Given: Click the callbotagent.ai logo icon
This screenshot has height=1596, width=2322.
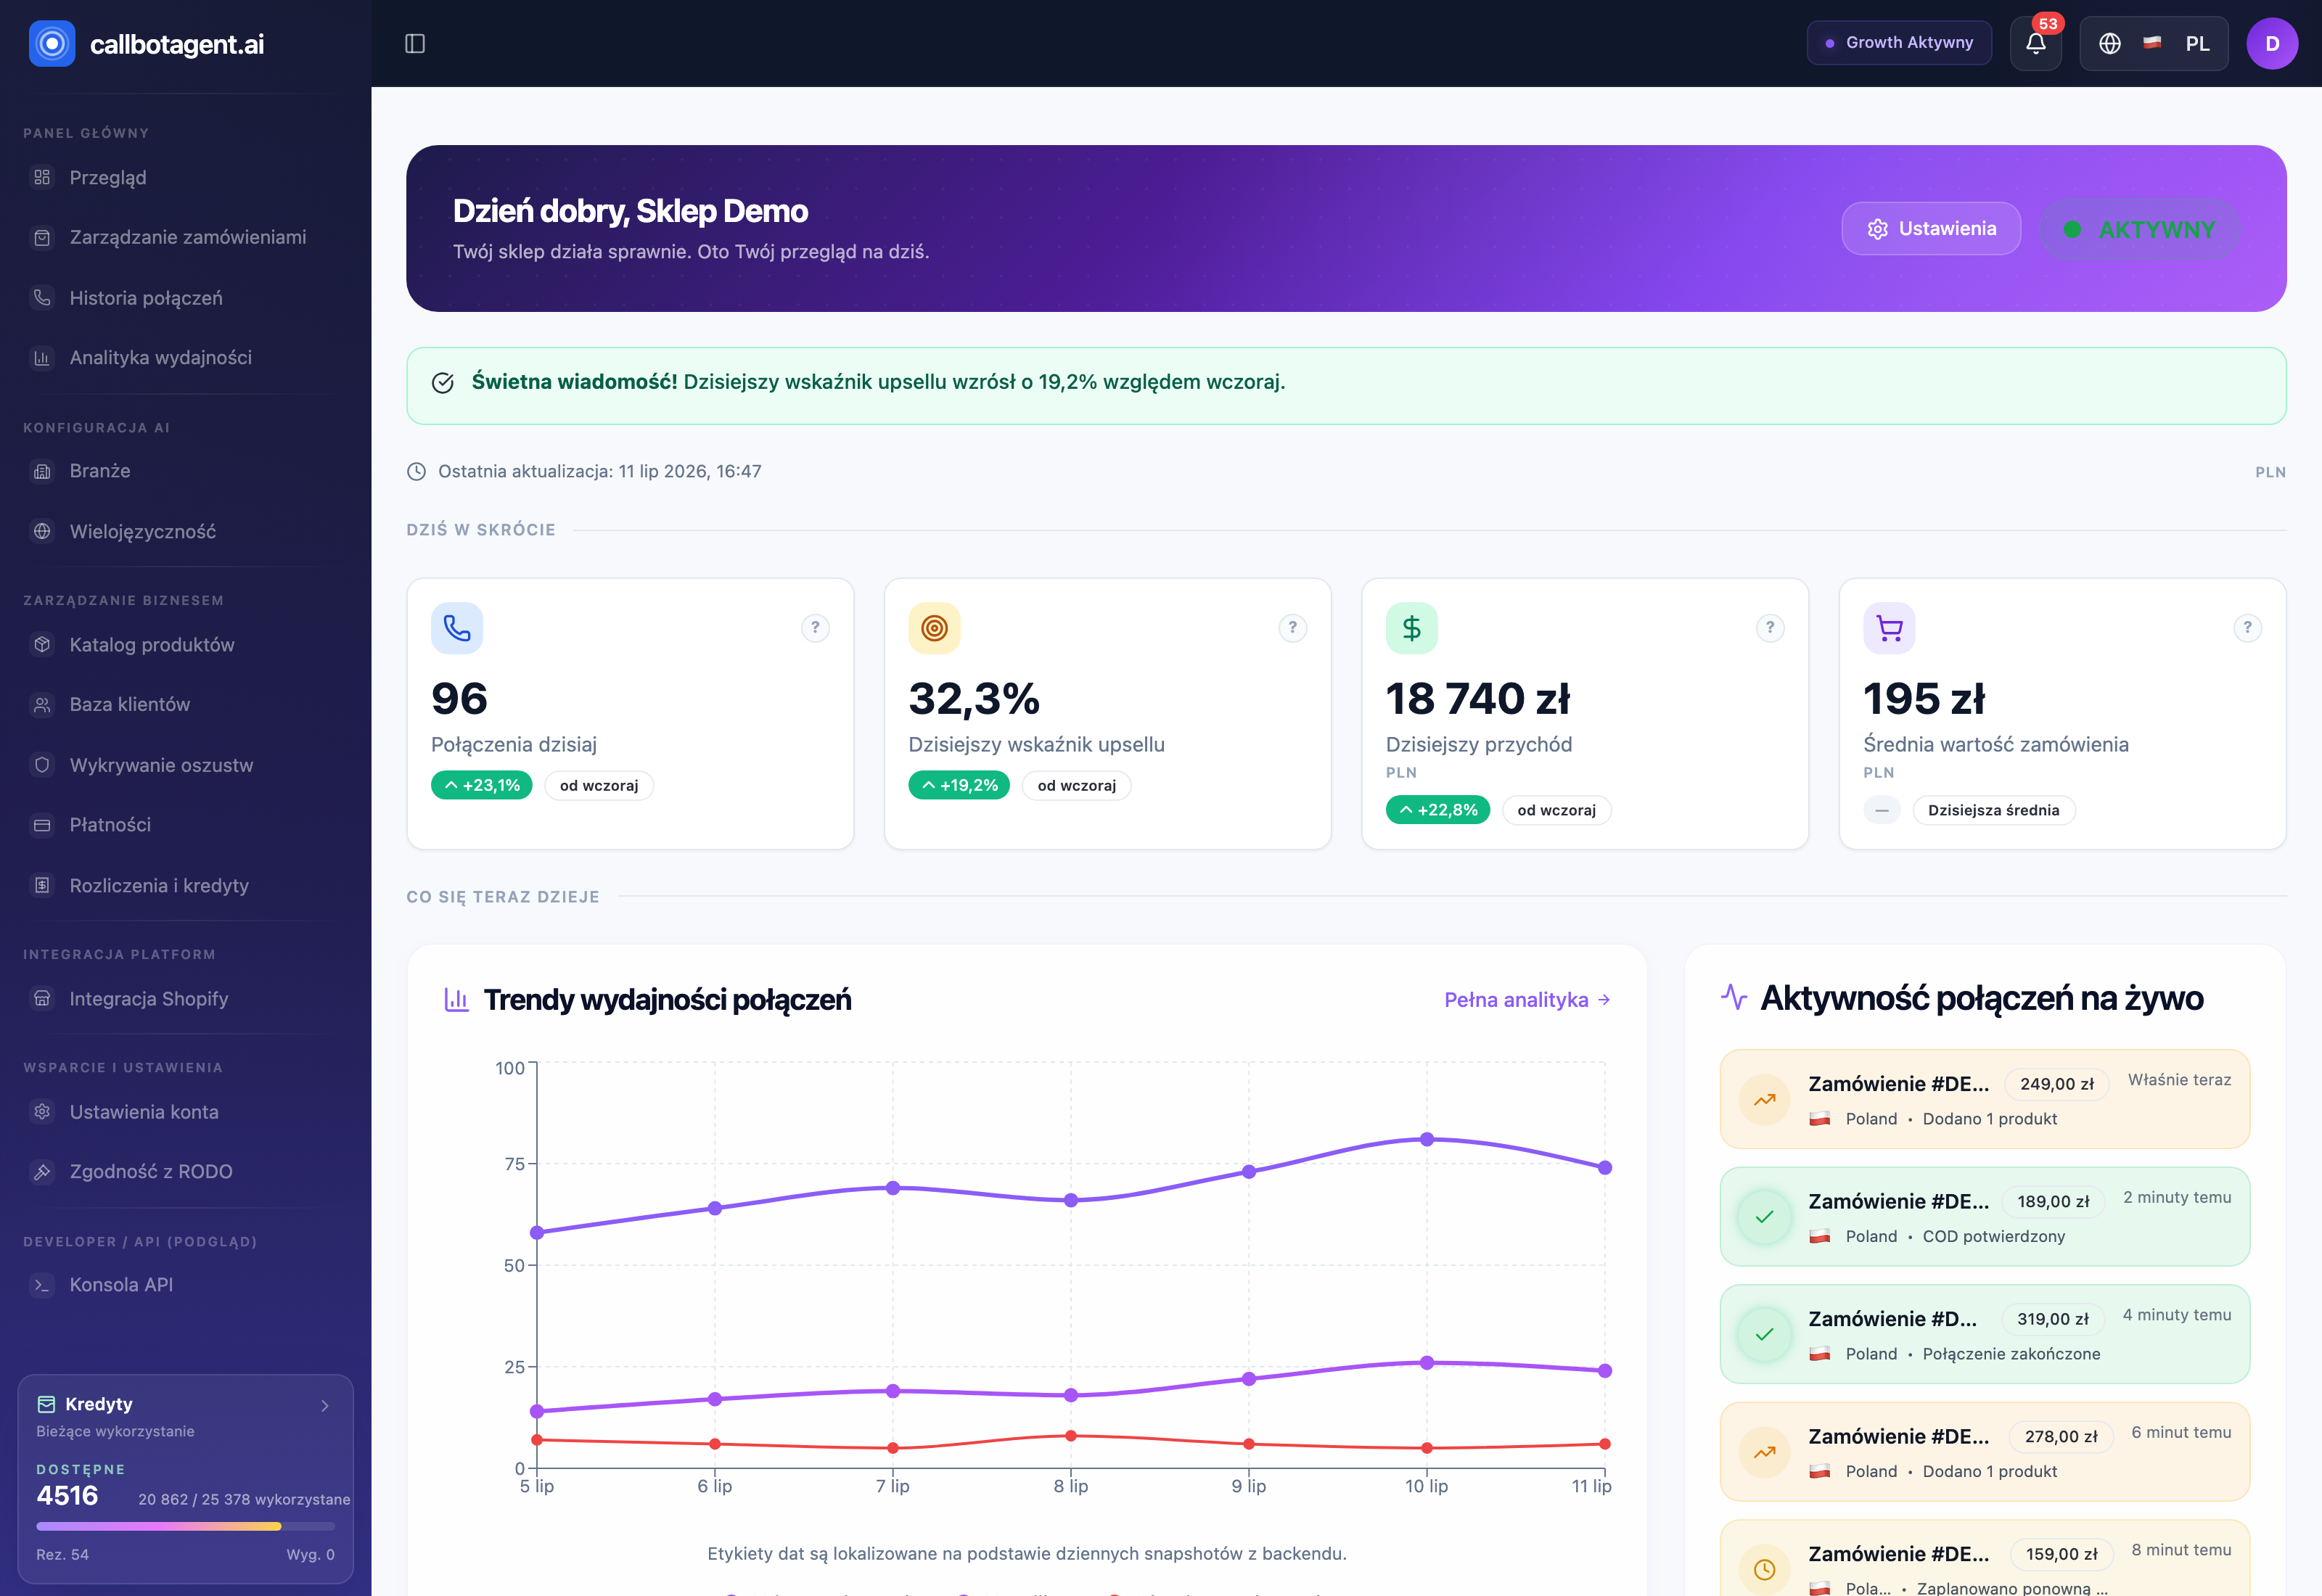Looking at the screenshot, I should click(x=52, y=43).
